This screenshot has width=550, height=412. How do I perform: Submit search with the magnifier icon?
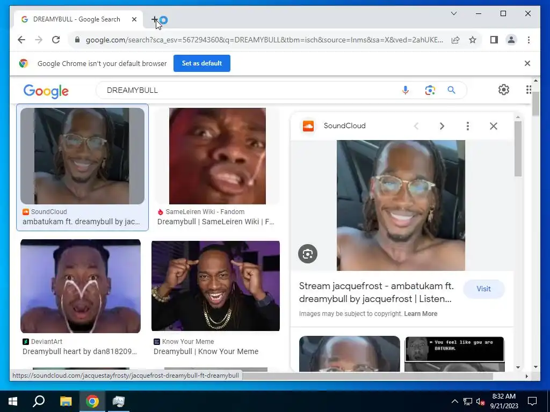451,90
